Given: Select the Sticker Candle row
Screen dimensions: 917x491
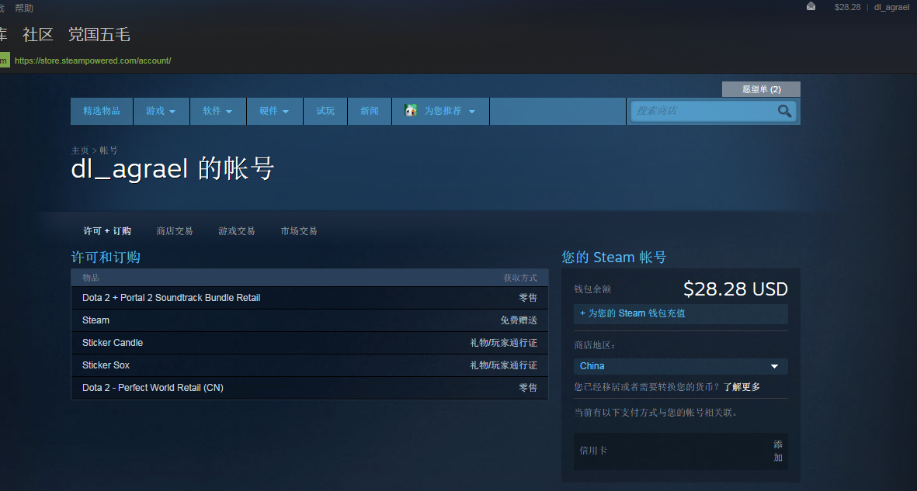Looking at the screenshot, I should (309, 343).
